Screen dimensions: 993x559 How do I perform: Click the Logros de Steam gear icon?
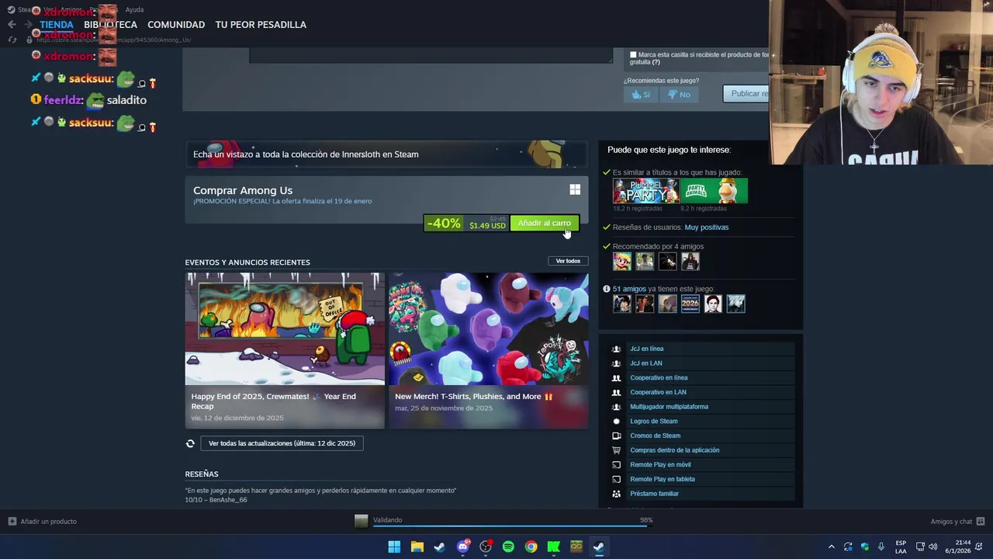617,422
